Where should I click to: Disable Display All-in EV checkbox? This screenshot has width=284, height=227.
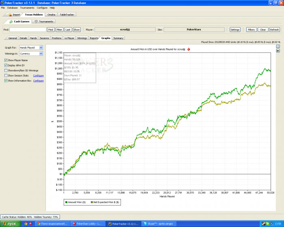click(x=5, y=65)
